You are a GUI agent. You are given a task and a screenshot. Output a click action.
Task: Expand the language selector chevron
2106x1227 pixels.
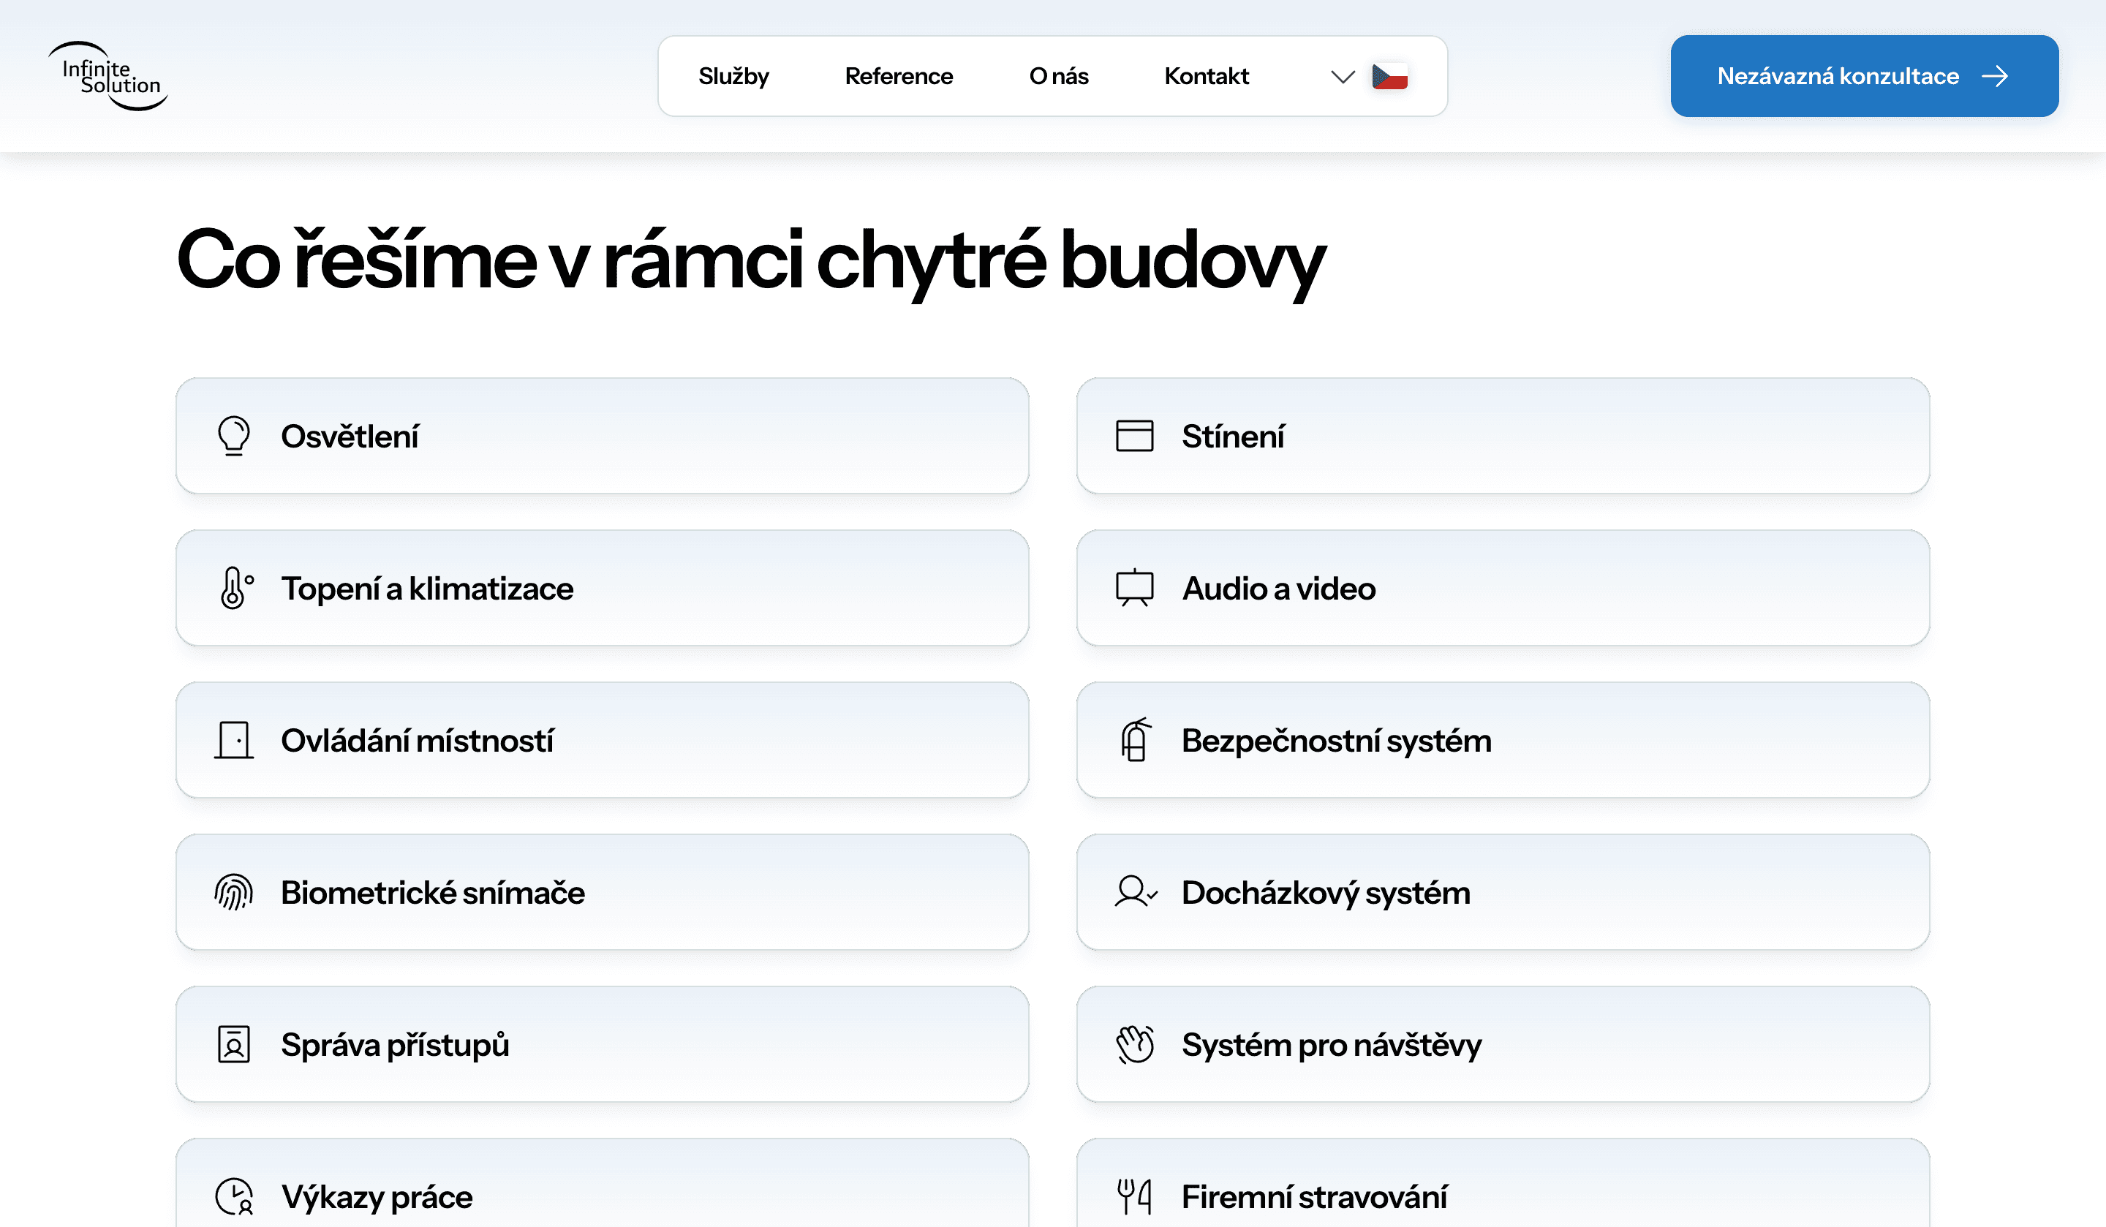(x=1342, y=77)
